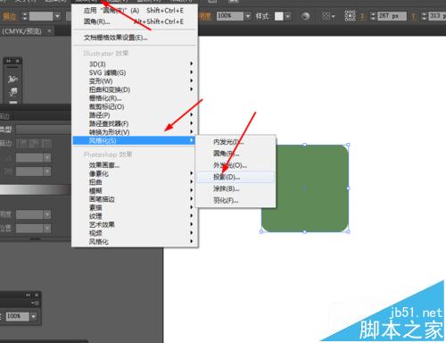Image resolution: width=446 pixels, height=343 pixels.
Task: Choose 羽化(F)... feather effect
Action: (235, 200)
